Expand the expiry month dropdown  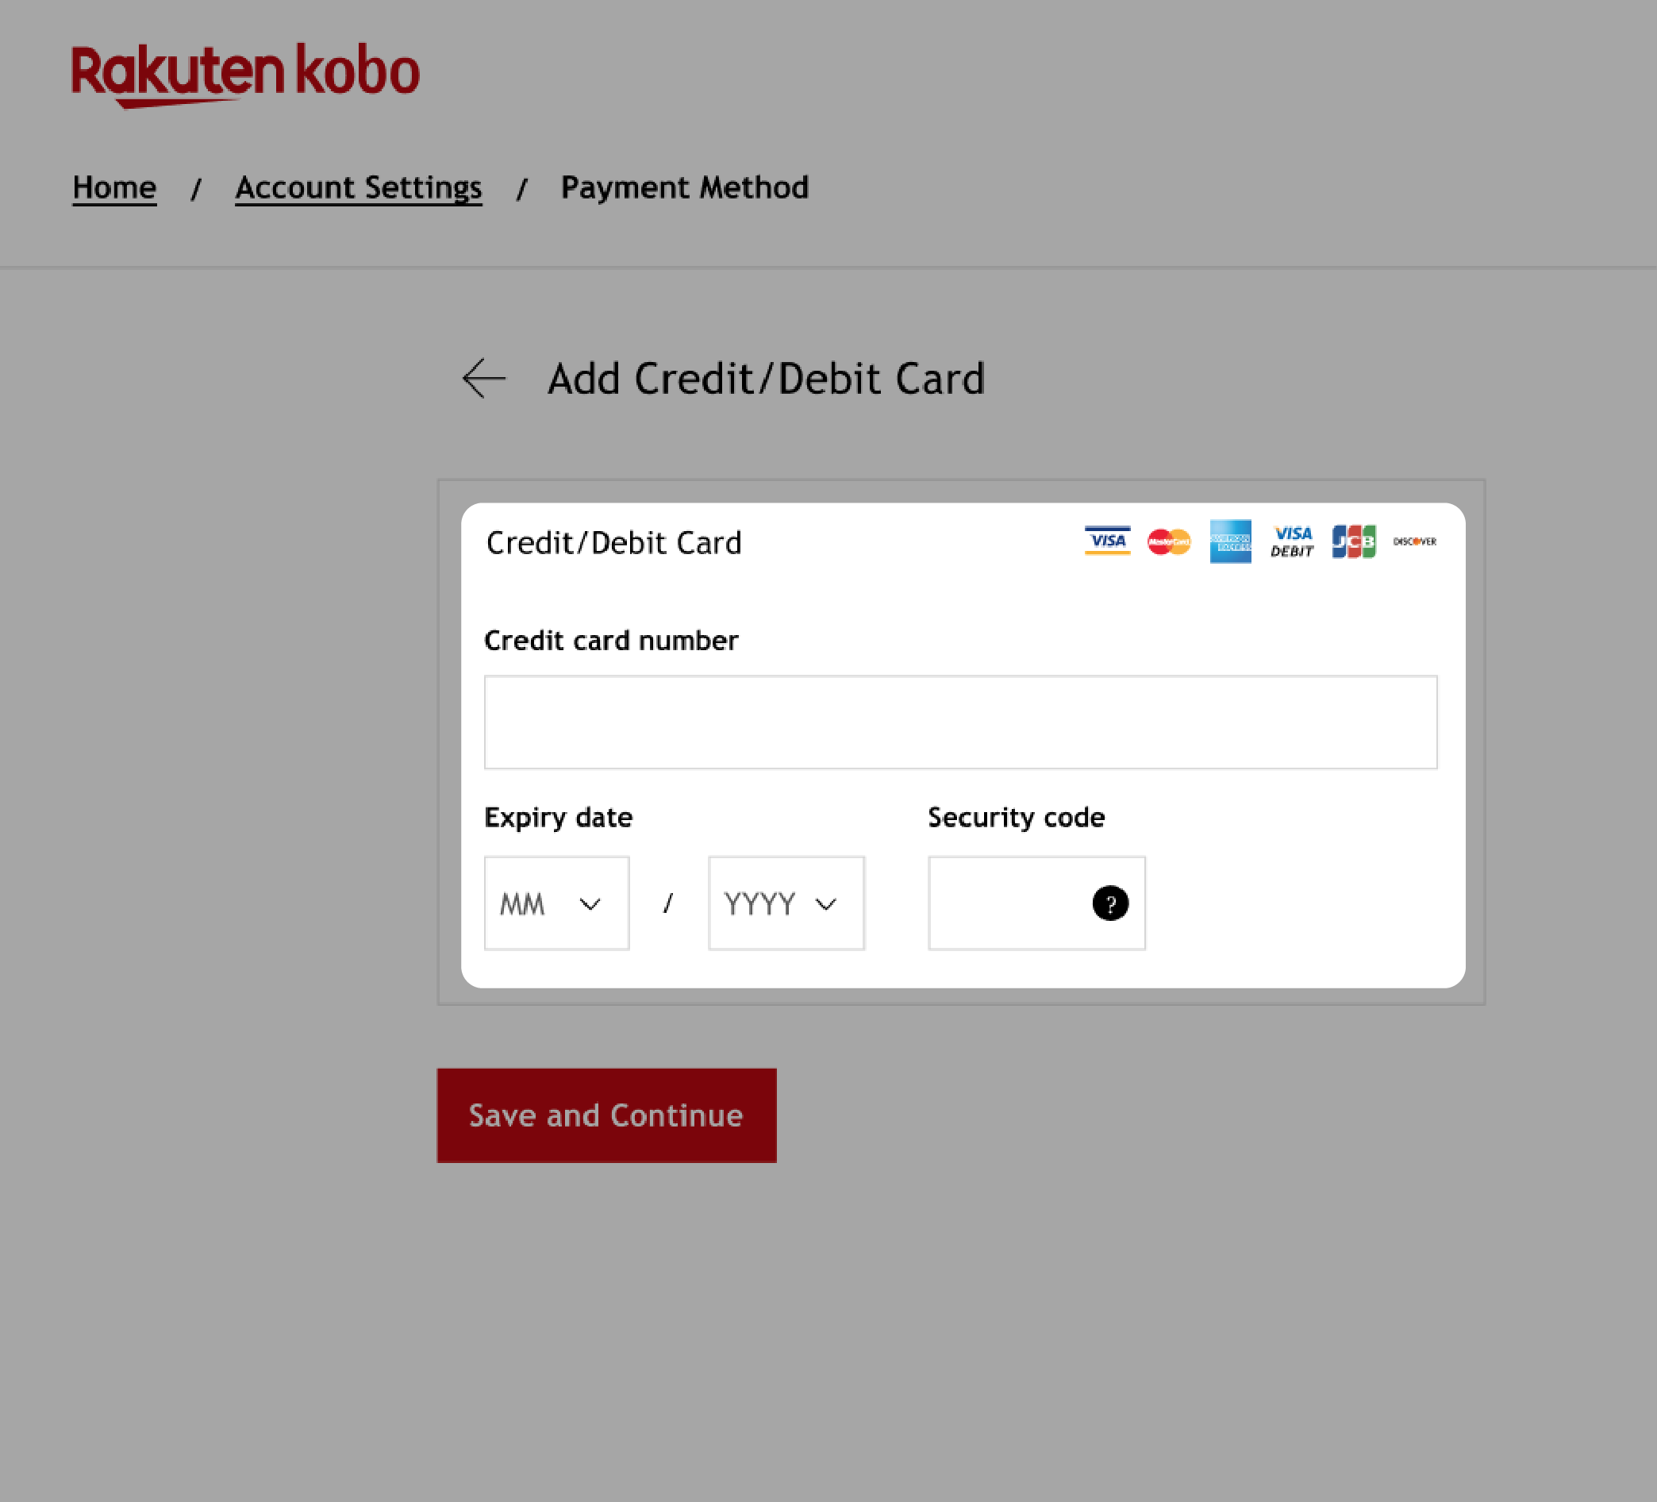click(557, 903)
